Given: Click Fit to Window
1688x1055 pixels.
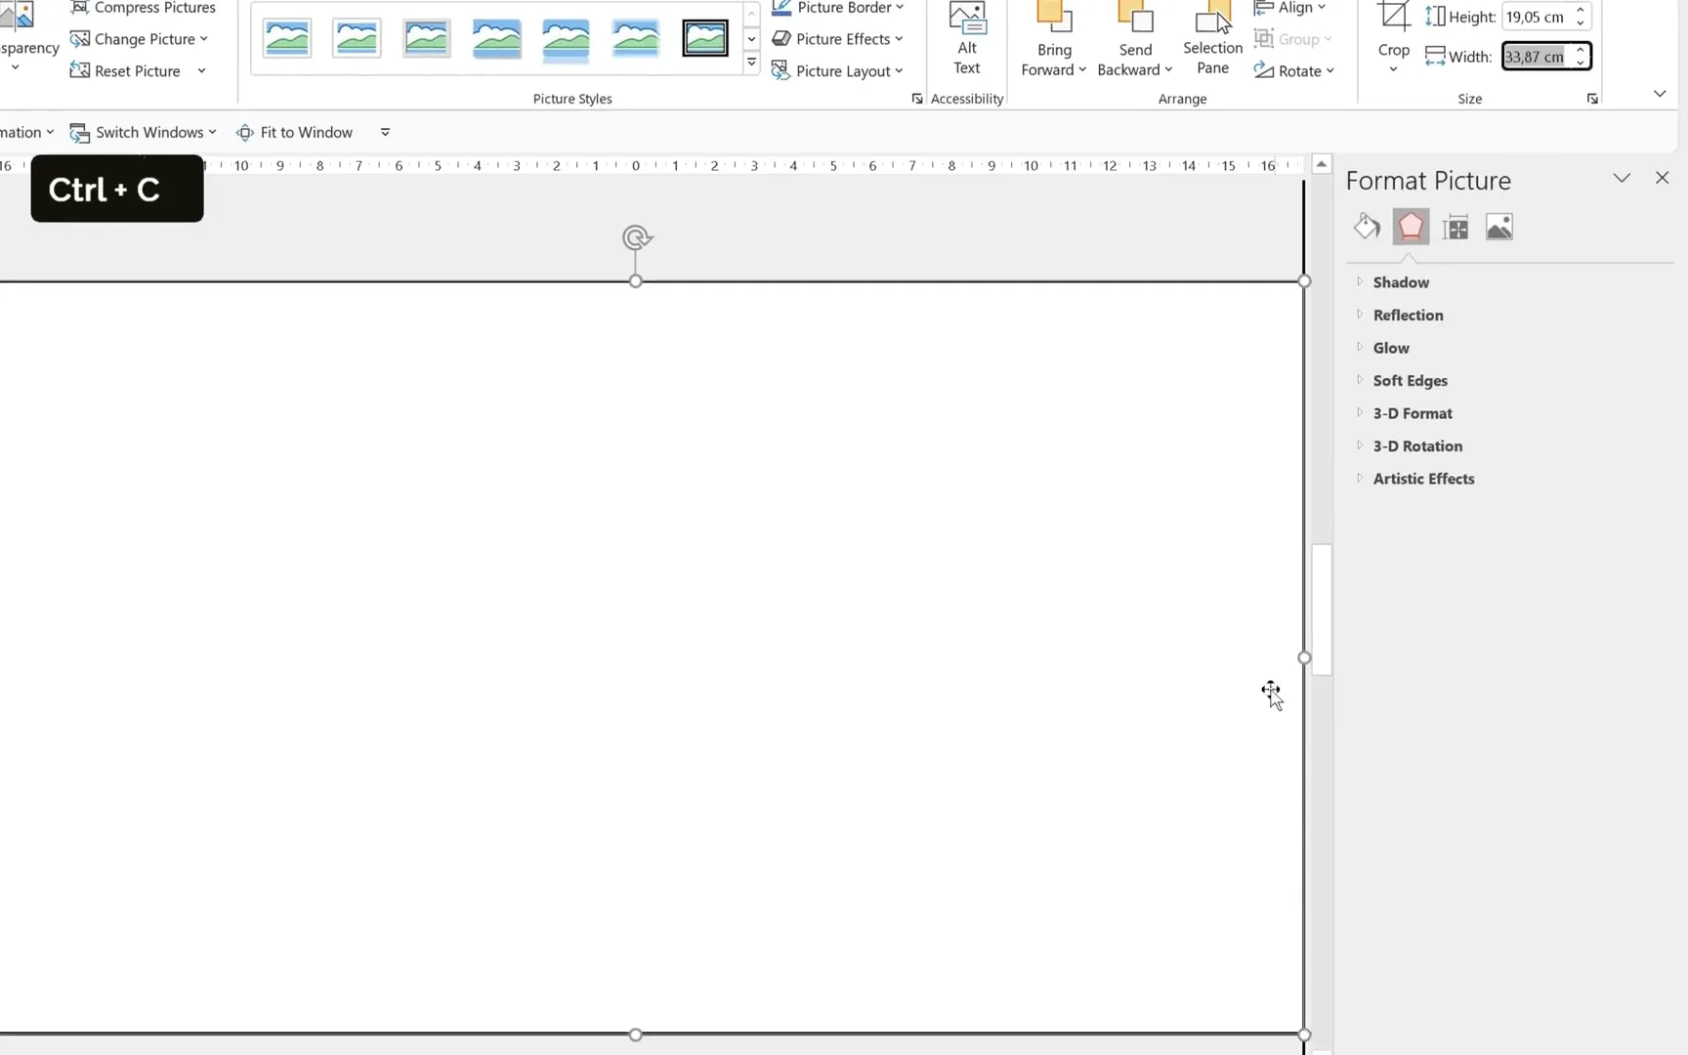Looking at the screenshot, I should [x=295, y=132].
